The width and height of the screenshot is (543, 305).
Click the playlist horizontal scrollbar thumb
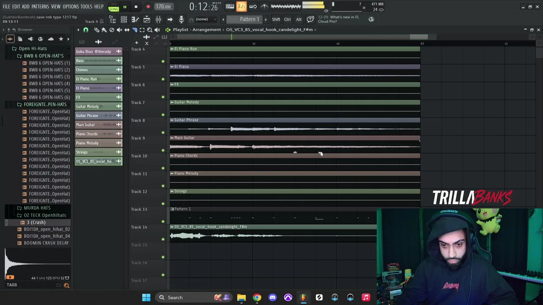[419, 37]
